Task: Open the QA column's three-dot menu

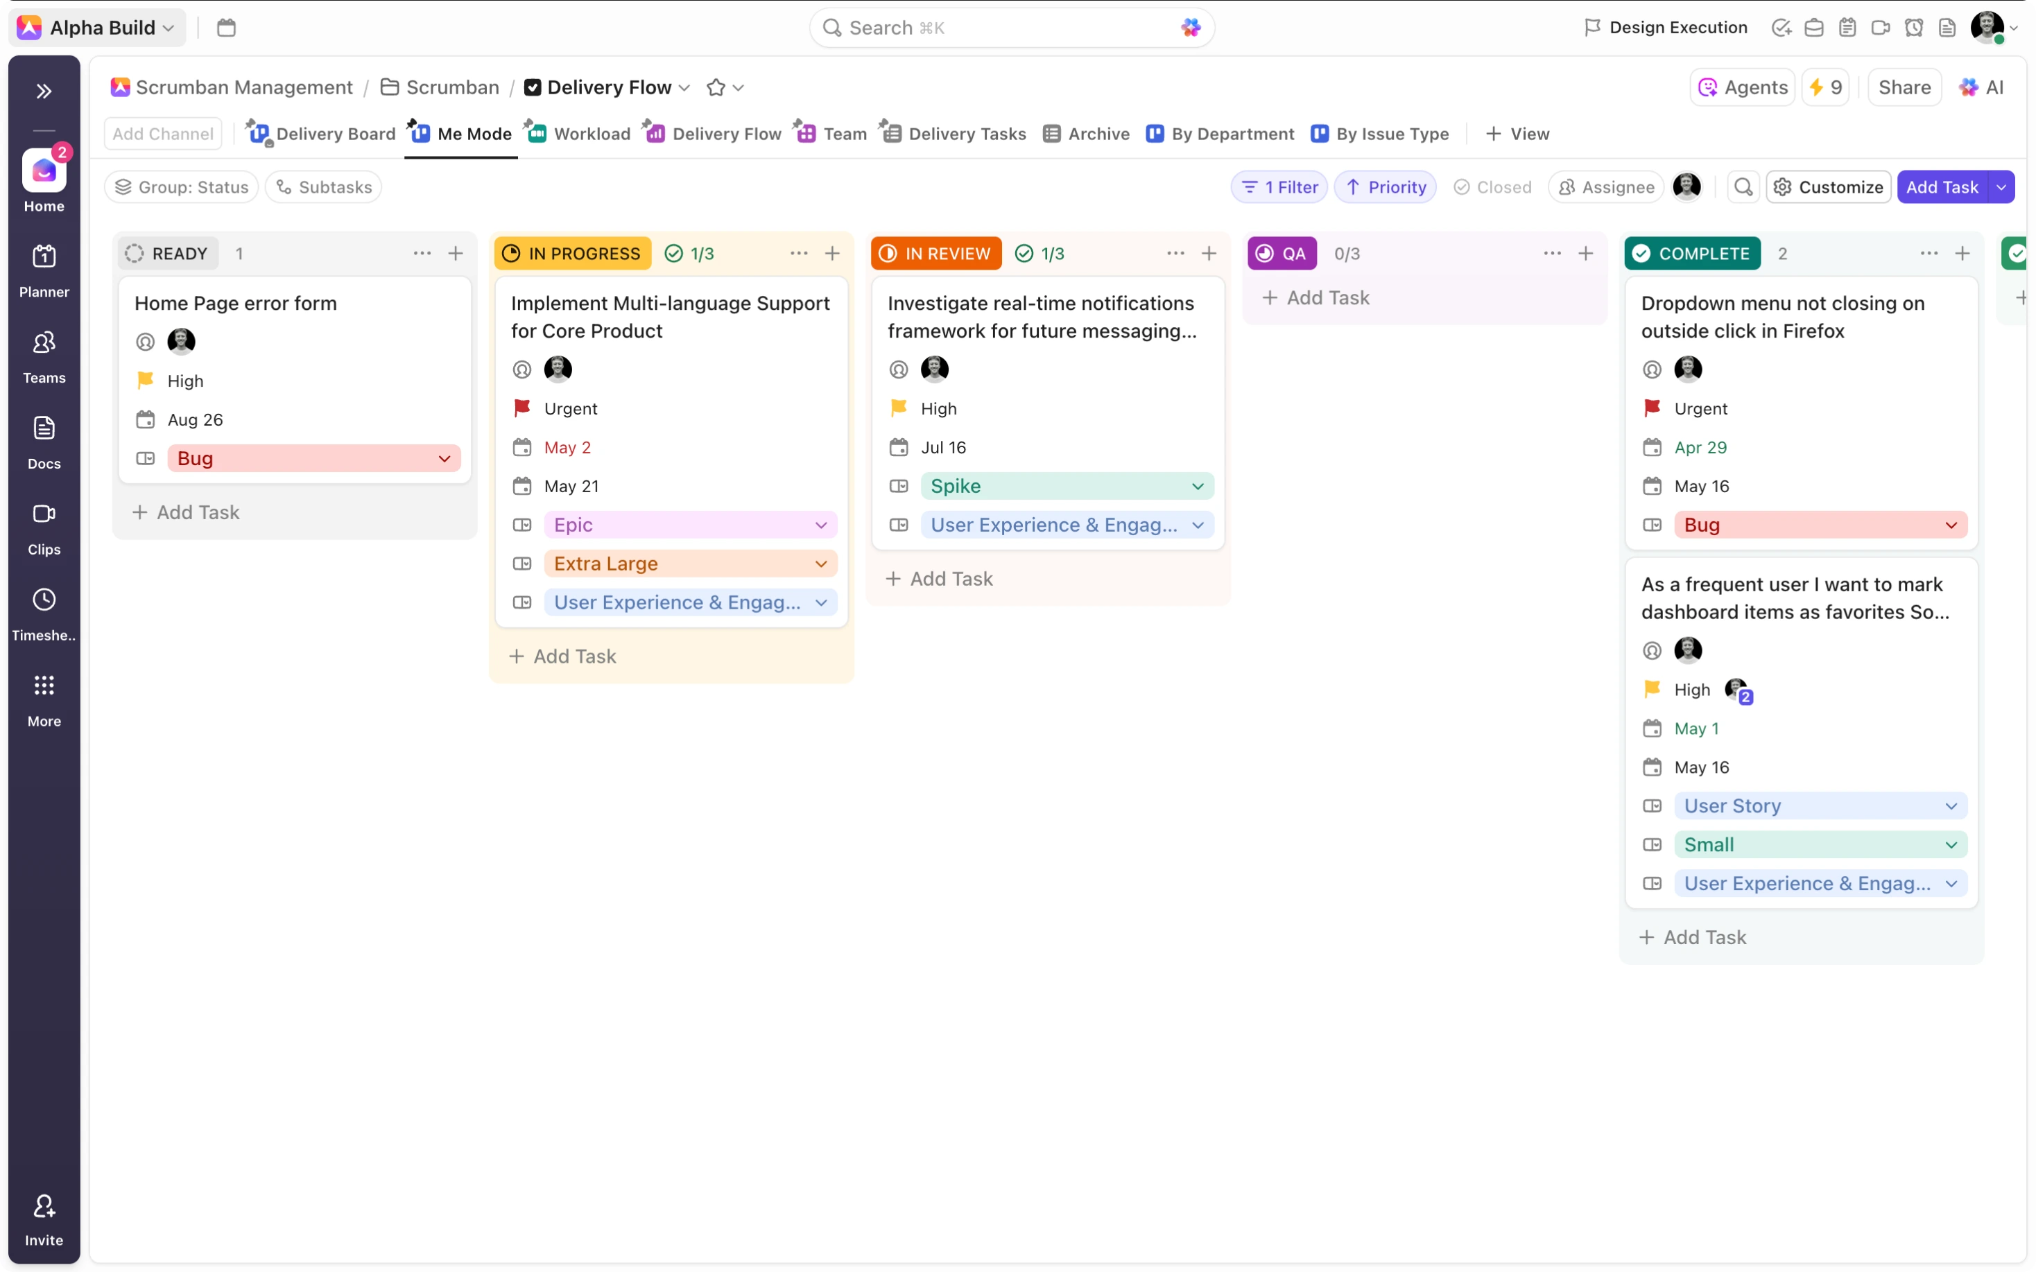Action: (x=1552, y=253)
